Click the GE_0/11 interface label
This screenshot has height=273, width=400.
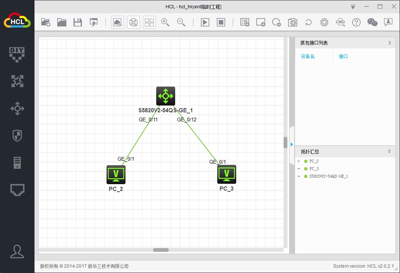(148, 119)
